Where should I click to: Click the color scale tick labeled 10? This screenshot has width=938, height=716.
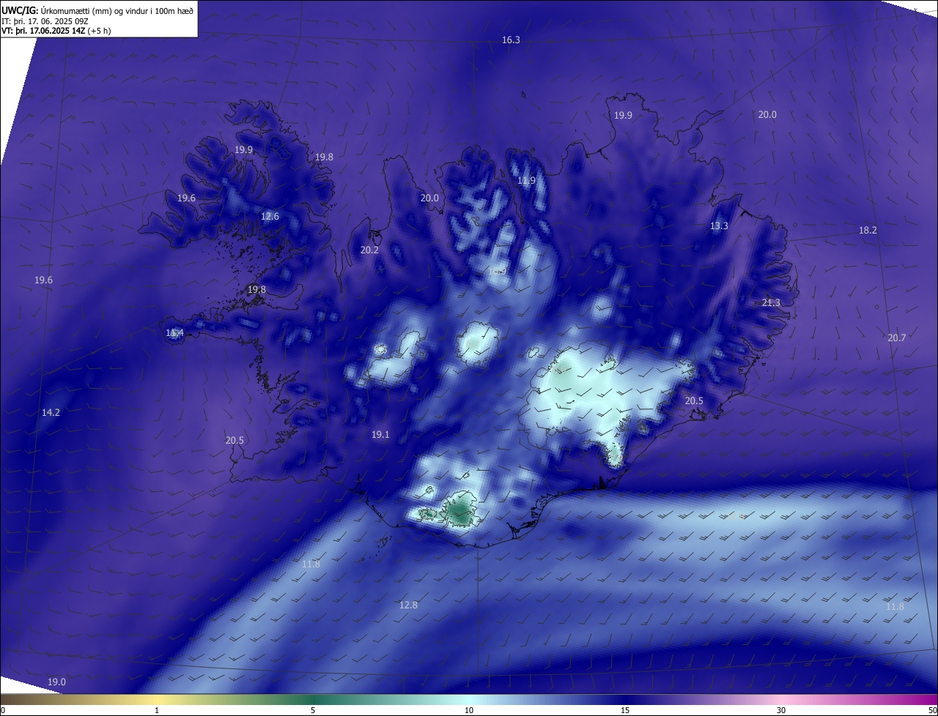(469, 710)
